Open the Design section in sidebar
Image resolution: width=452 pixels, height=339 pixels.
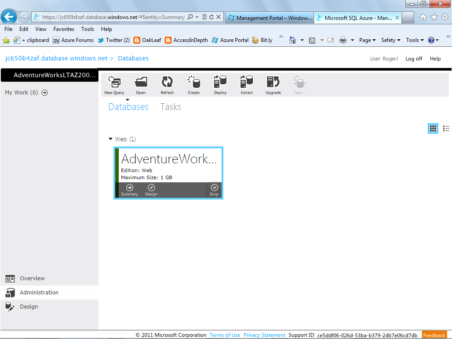[x=49, y=307]
